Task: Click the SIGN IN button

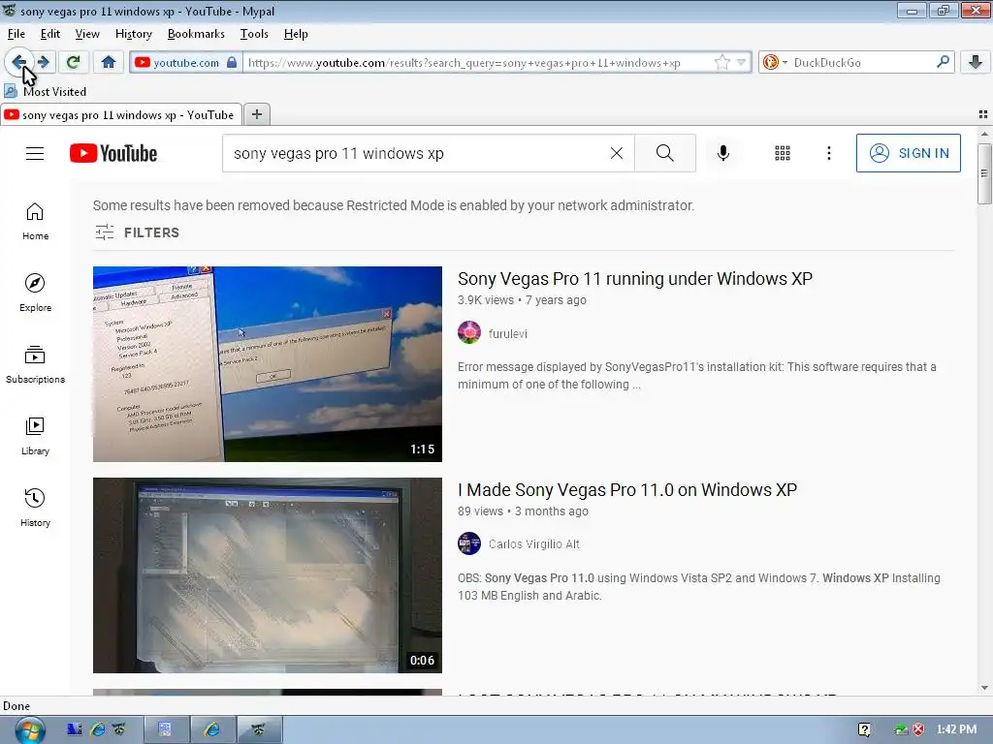Action: pyautogui.click(x=908, y=153)
